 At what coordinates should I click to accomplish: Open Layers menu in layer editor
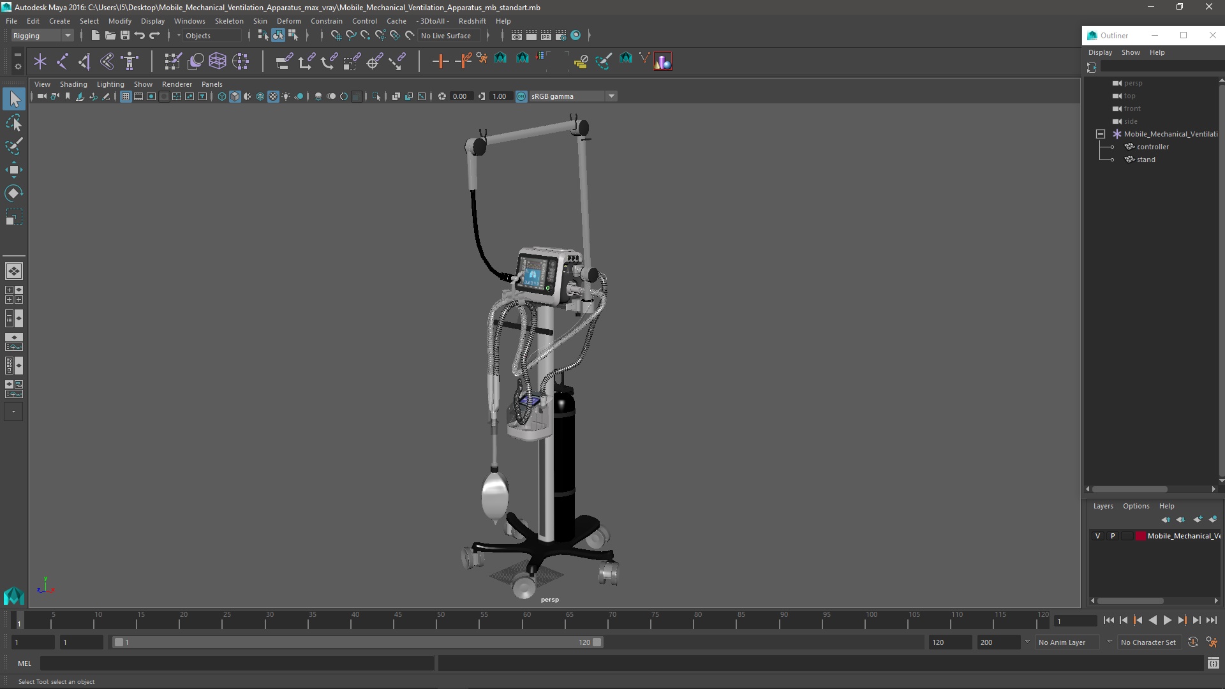(1103, 506)
